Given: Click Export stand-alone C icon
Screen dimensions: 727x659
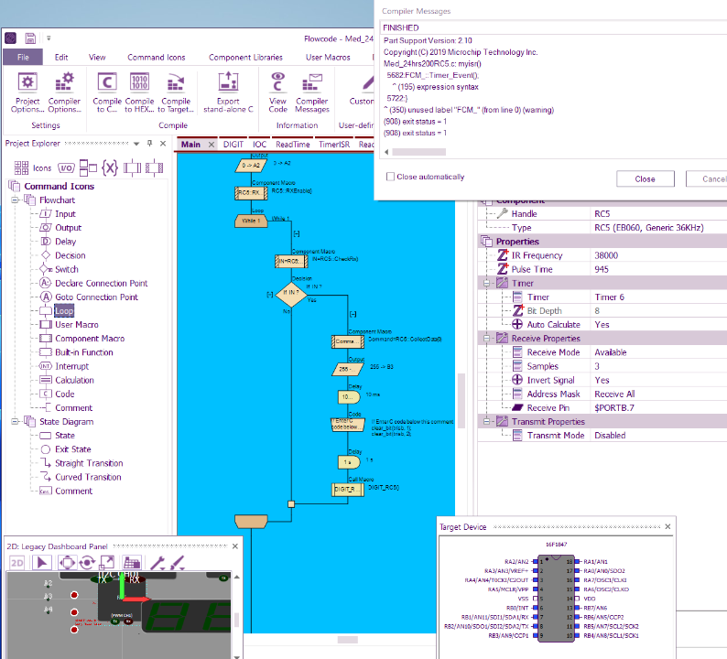Looking at the screenshot, I should click(x=228, y=92).
